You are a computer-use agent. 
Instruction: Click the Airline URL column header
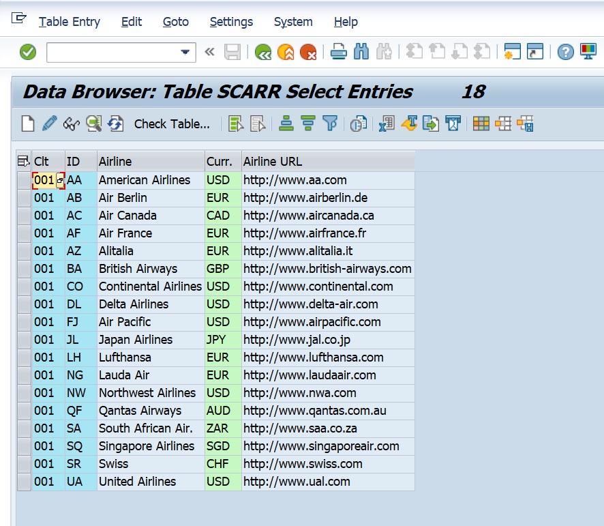click(x=328, y=161)
